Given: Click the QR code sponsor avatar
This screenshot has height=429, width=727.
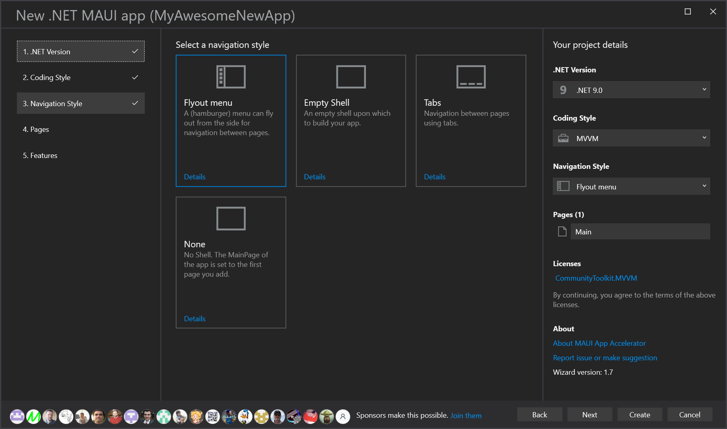Looking at the screenshot, I should pos(212,417).
